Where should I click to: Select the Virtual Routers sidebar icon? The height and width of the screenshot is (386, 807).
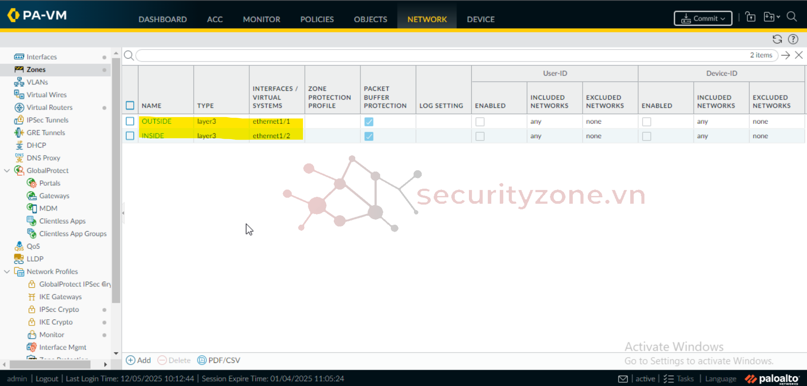(x=19, y=107)
